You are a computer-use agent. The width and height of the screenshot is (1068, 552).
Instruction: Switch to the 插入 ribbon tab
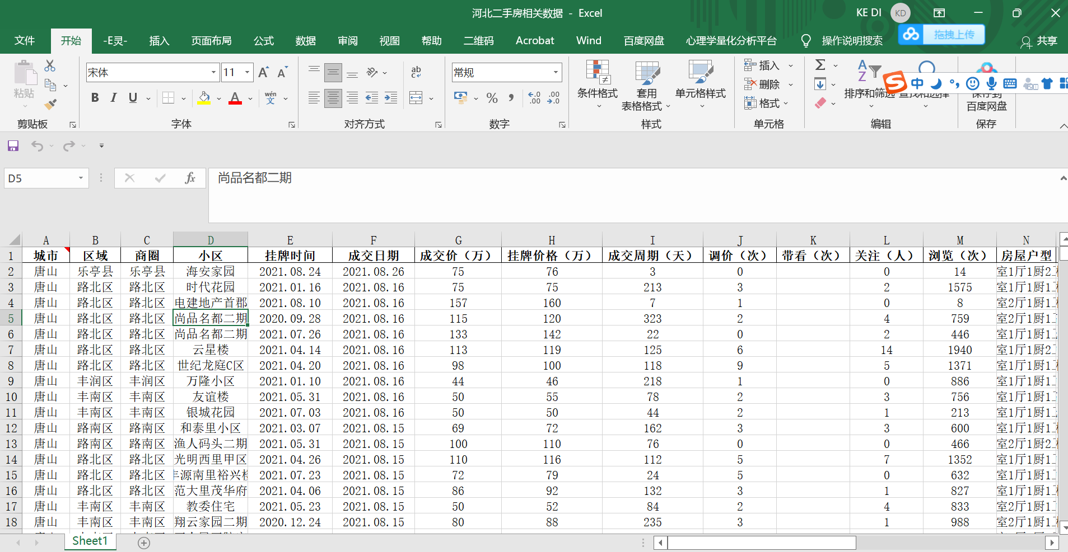[159, 41]
